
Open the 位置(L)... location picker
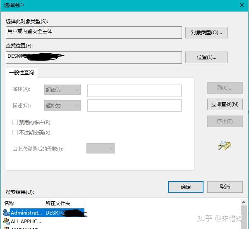(206, 57)
